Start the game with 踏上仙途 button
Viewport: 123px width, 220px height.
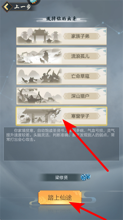coord(60,197)
